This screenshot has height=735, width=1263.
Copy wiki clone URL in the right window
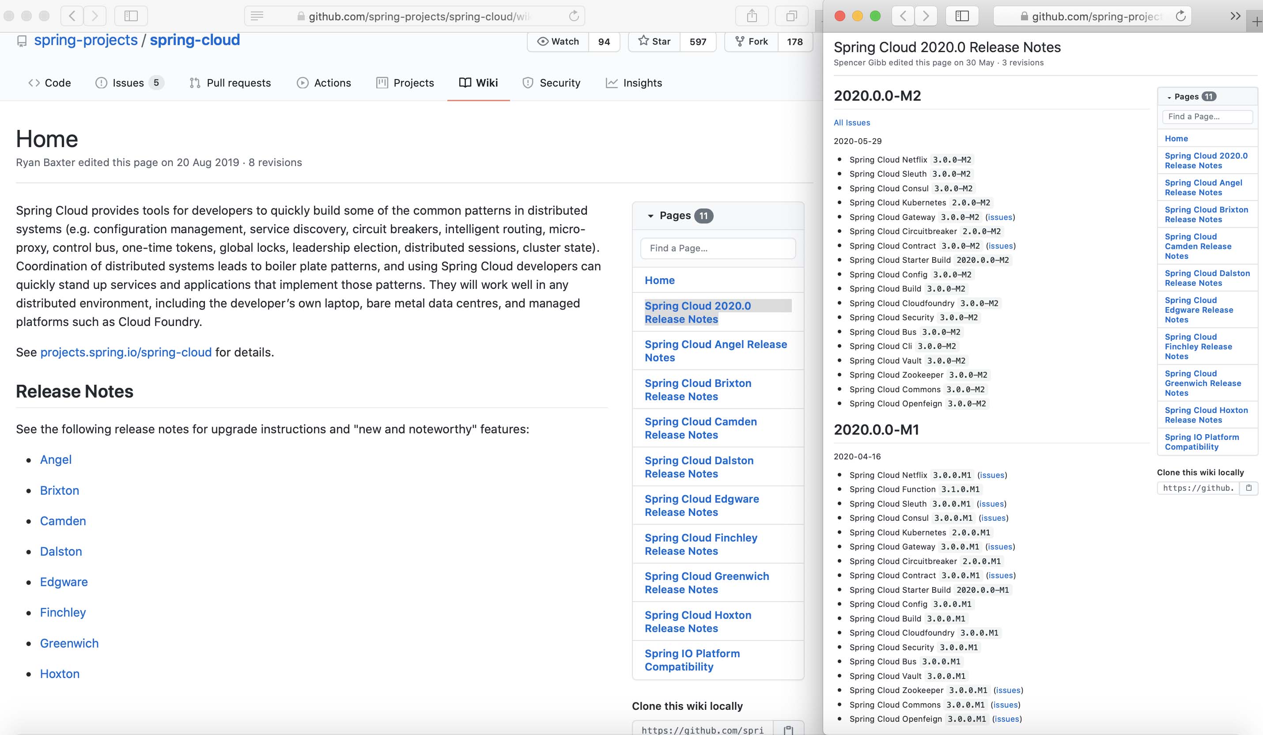pos(1248,488)
